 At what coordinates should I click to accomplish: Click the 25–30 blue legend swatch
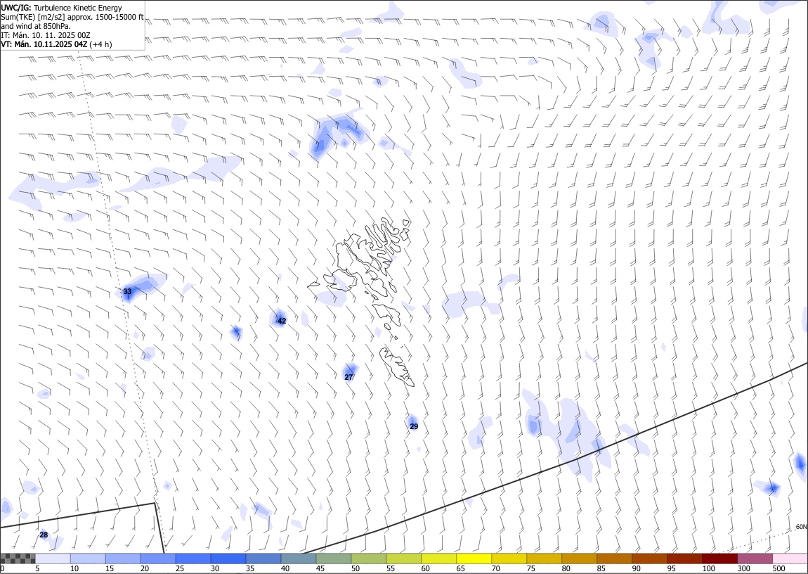point(193,559)
